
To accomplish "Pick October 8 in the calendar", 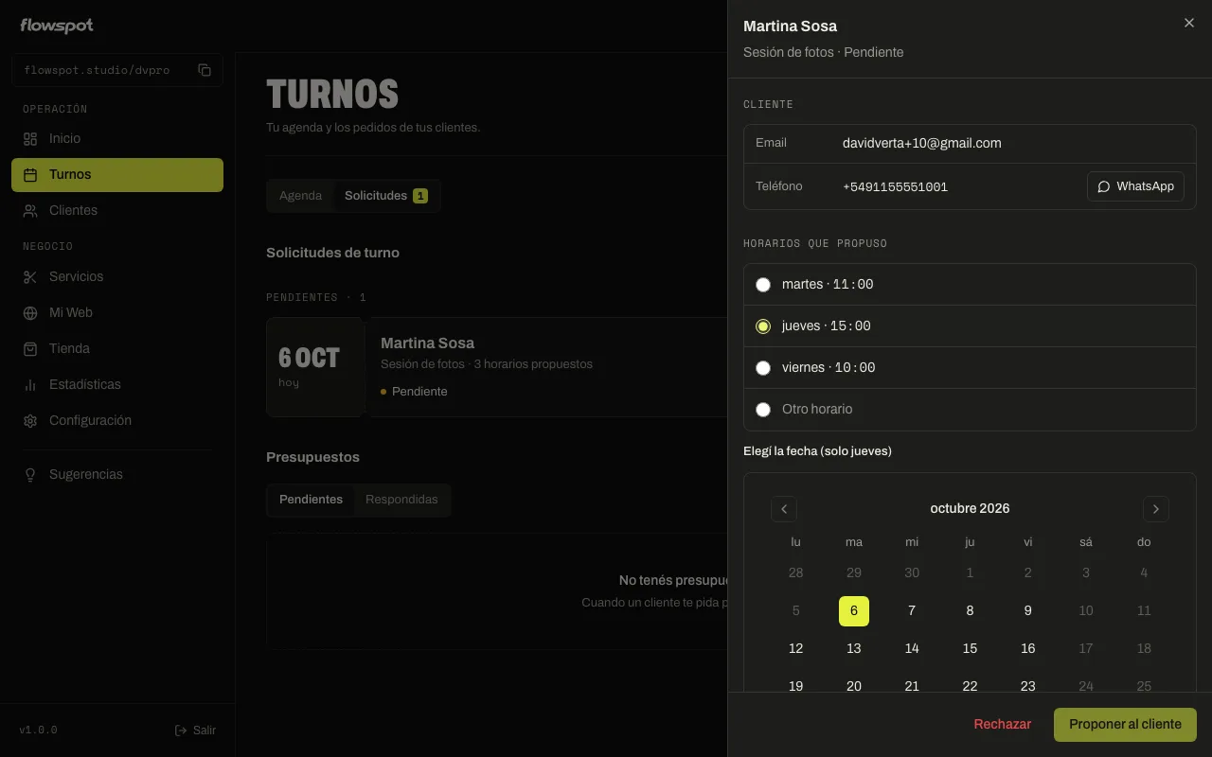I will pyautogui.click(x=970, y=611).
